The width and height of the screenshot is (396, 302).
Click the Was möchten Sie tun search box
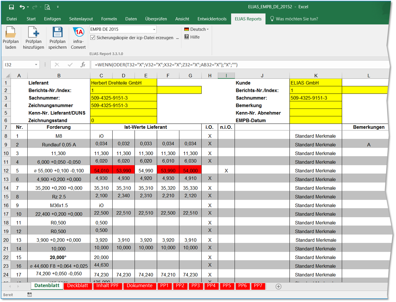pos(297,19)
